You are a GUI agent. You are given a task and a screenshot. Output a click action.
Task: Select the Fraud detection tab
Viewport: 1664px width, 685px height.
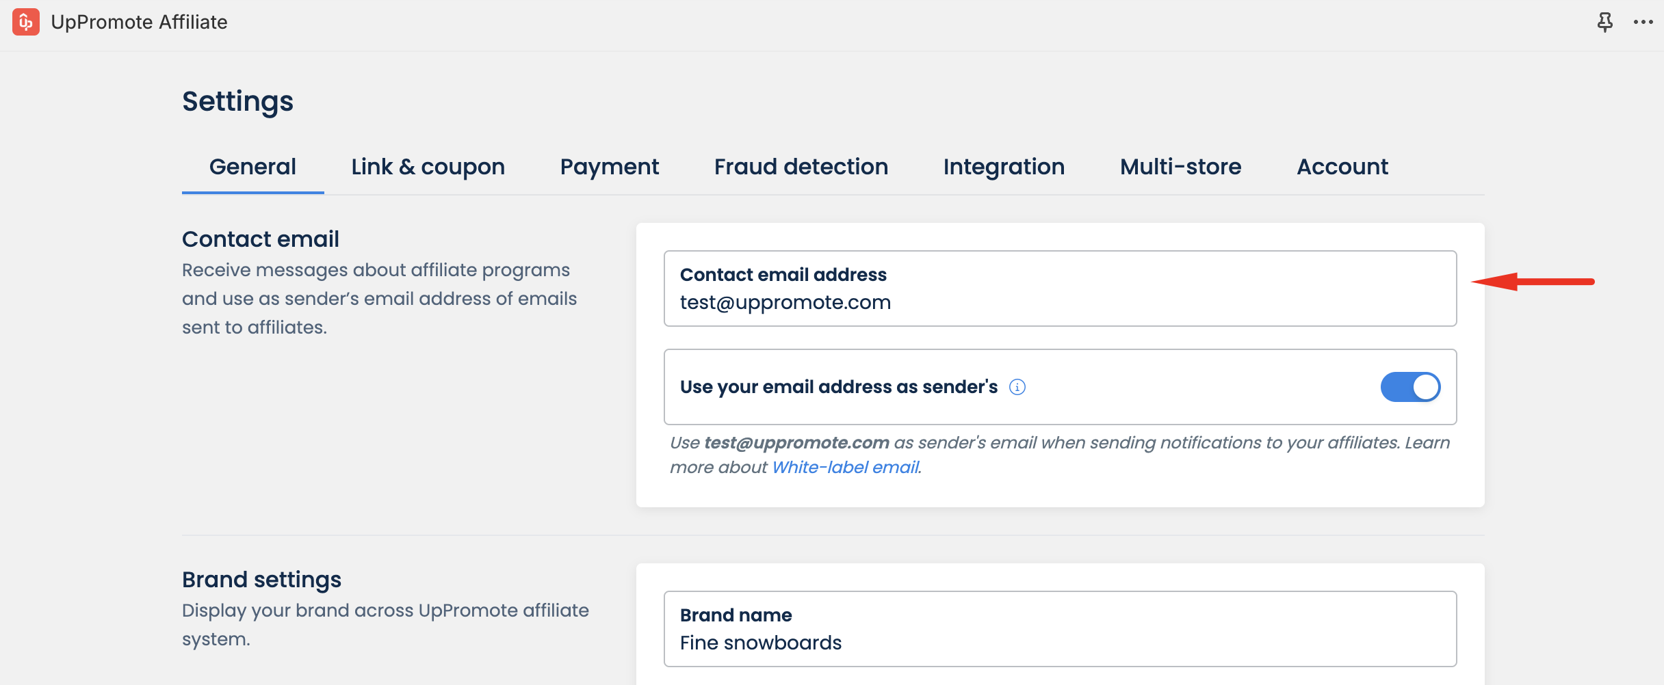pyautogui.click(x=801, y=167)
